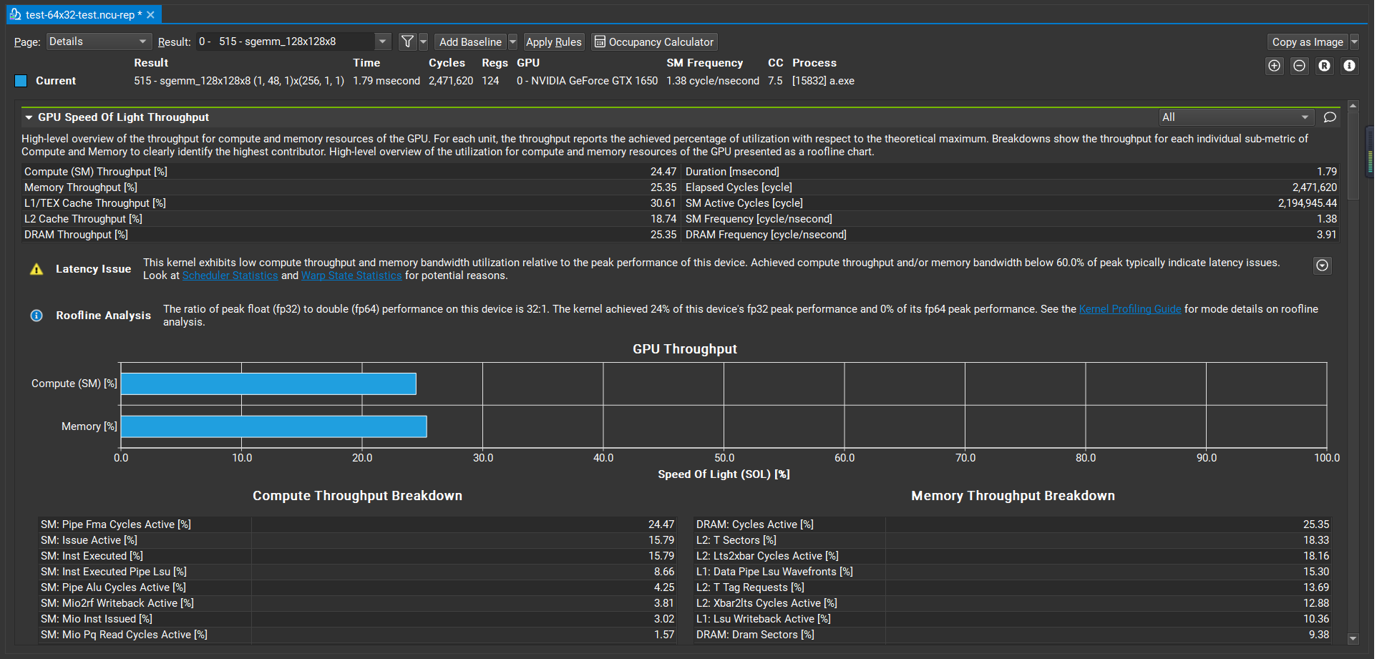Open the Copy as Image dropdown arrow
The image size is (1387, 659).
coord(1355,42)
